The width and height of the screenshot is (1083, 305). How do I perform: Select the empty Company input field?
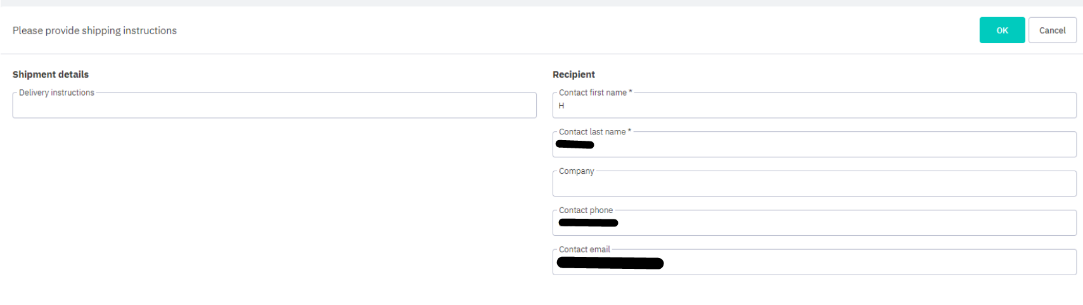[814, 185]
